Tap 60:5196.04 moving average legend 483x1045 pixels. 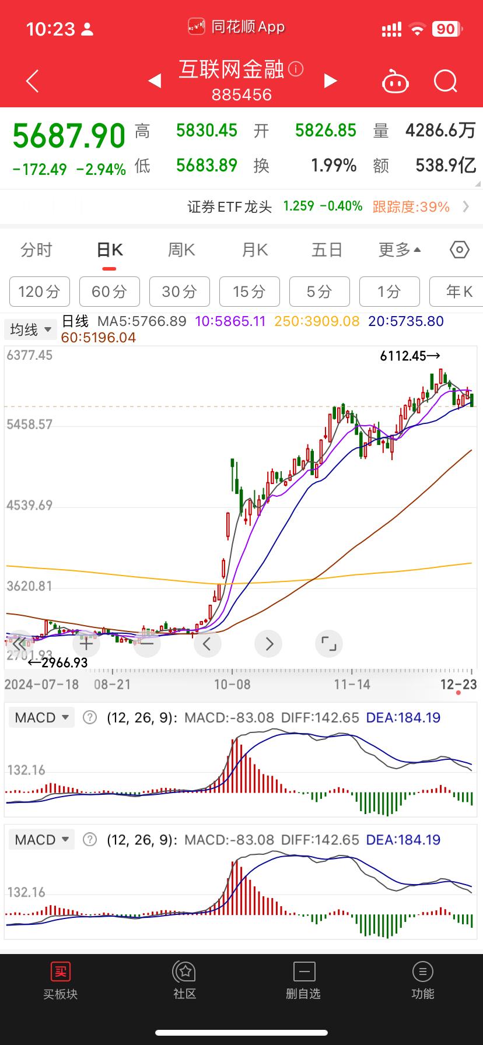[99, 338]
